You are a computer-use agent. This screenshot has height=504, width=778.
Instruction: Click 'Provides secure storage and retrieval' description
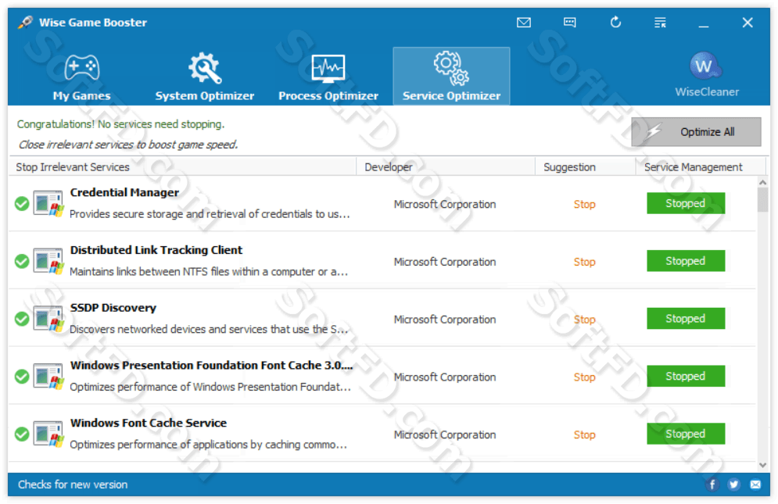tap(210, 214)
